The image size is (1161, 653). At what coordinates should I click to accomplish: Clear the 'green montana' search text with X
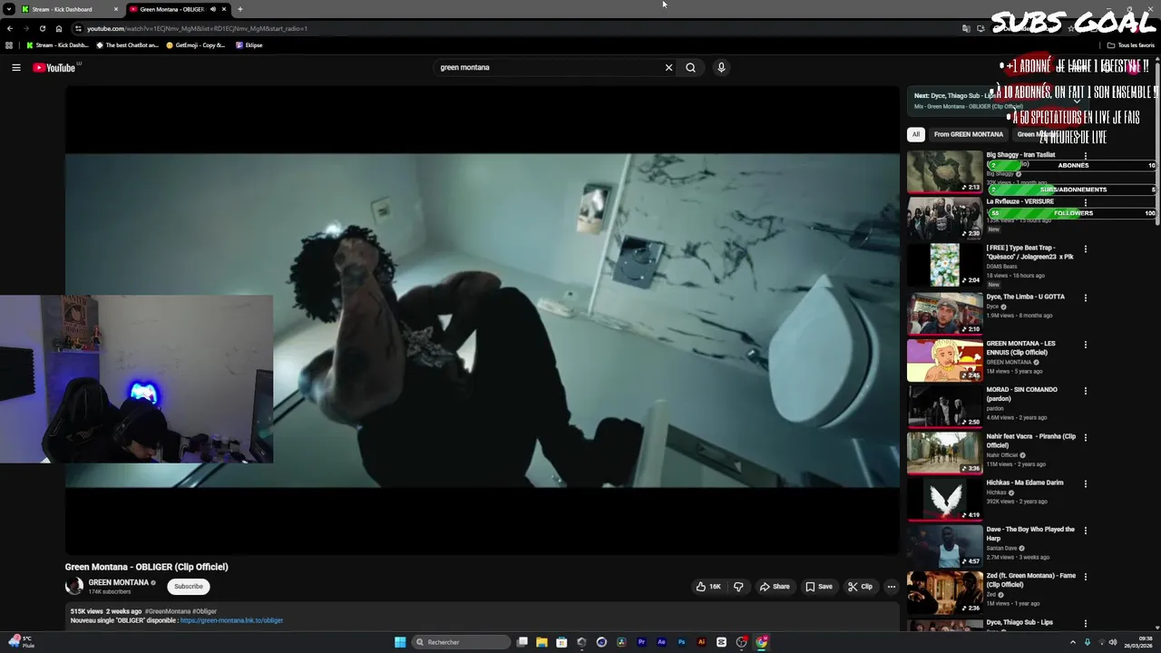668,67
